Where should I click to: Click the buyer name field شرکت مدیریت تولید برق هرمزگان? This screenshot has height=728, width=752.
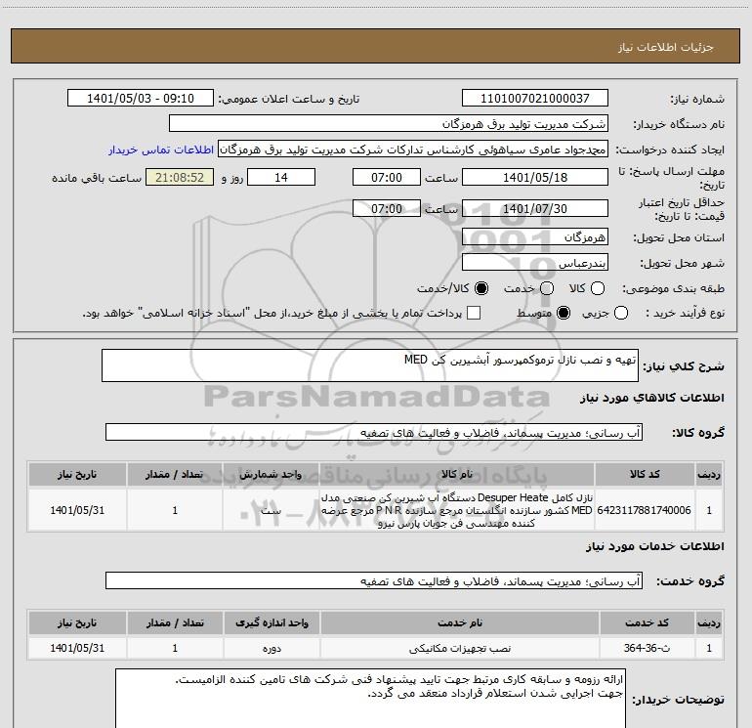point(389,124)
